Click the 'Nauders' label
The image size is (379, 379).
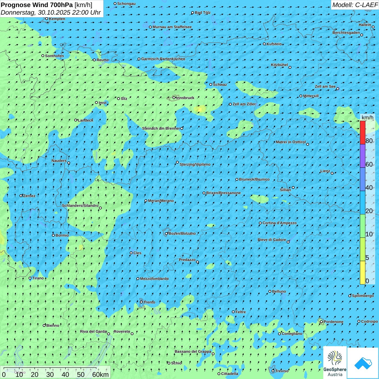[x=59, y=161]
